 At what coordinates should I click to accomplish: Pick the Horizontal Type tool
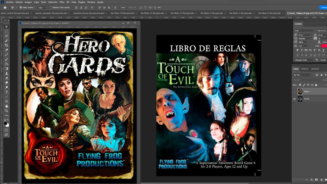[6, 92]
